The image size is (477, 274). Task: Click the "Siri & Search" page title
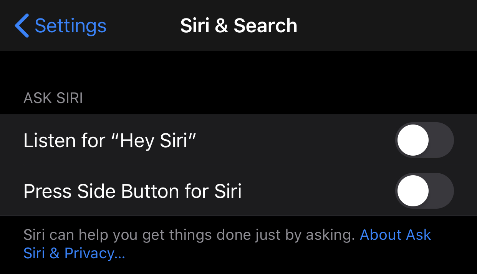(x=238, y=26)
